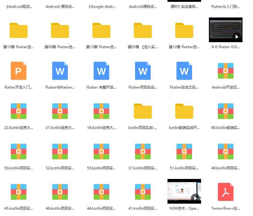Image resolution: width=253 pixels, height=216 pixels.
Task: Select the 41.kotlin项目实 archive
Action: [x=143, y=191]
